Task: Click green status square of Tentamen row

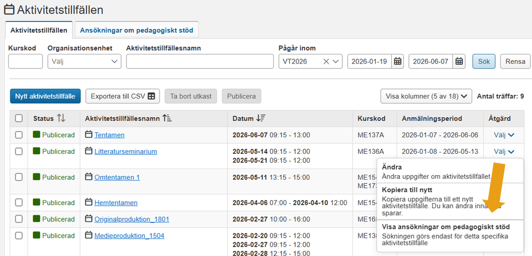Action: (36, 135)
